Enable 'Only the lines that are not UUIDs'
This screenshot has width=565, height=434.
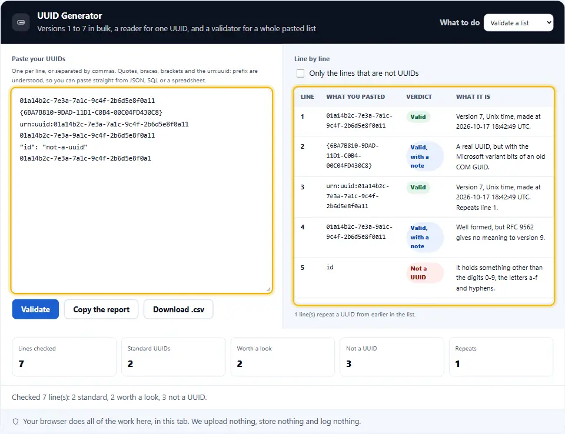click(300, 74)
